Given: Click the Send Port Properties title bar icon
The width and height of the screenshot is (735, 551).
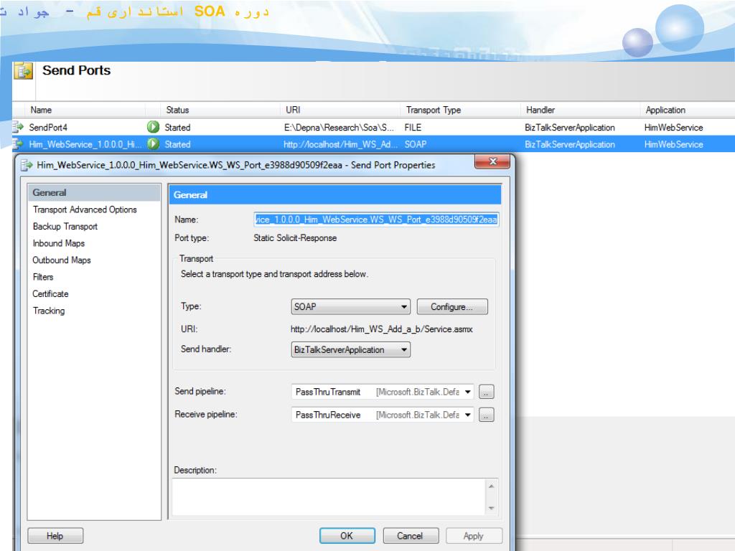Looking at the screenshot, I should (27, 165).
